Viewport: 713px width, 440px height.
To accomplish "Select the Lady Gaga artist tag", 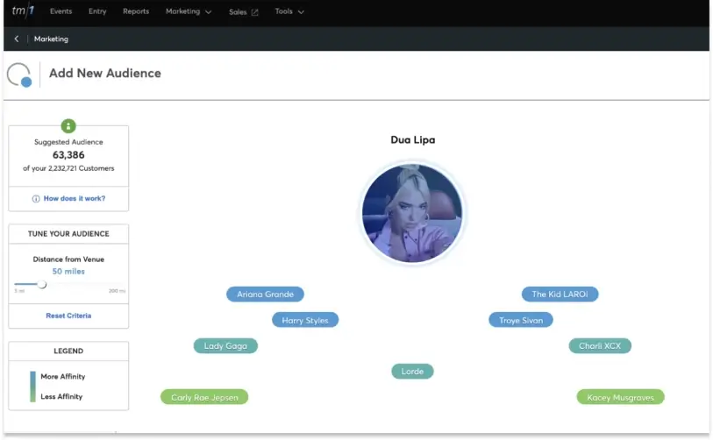I will (225, 346).
